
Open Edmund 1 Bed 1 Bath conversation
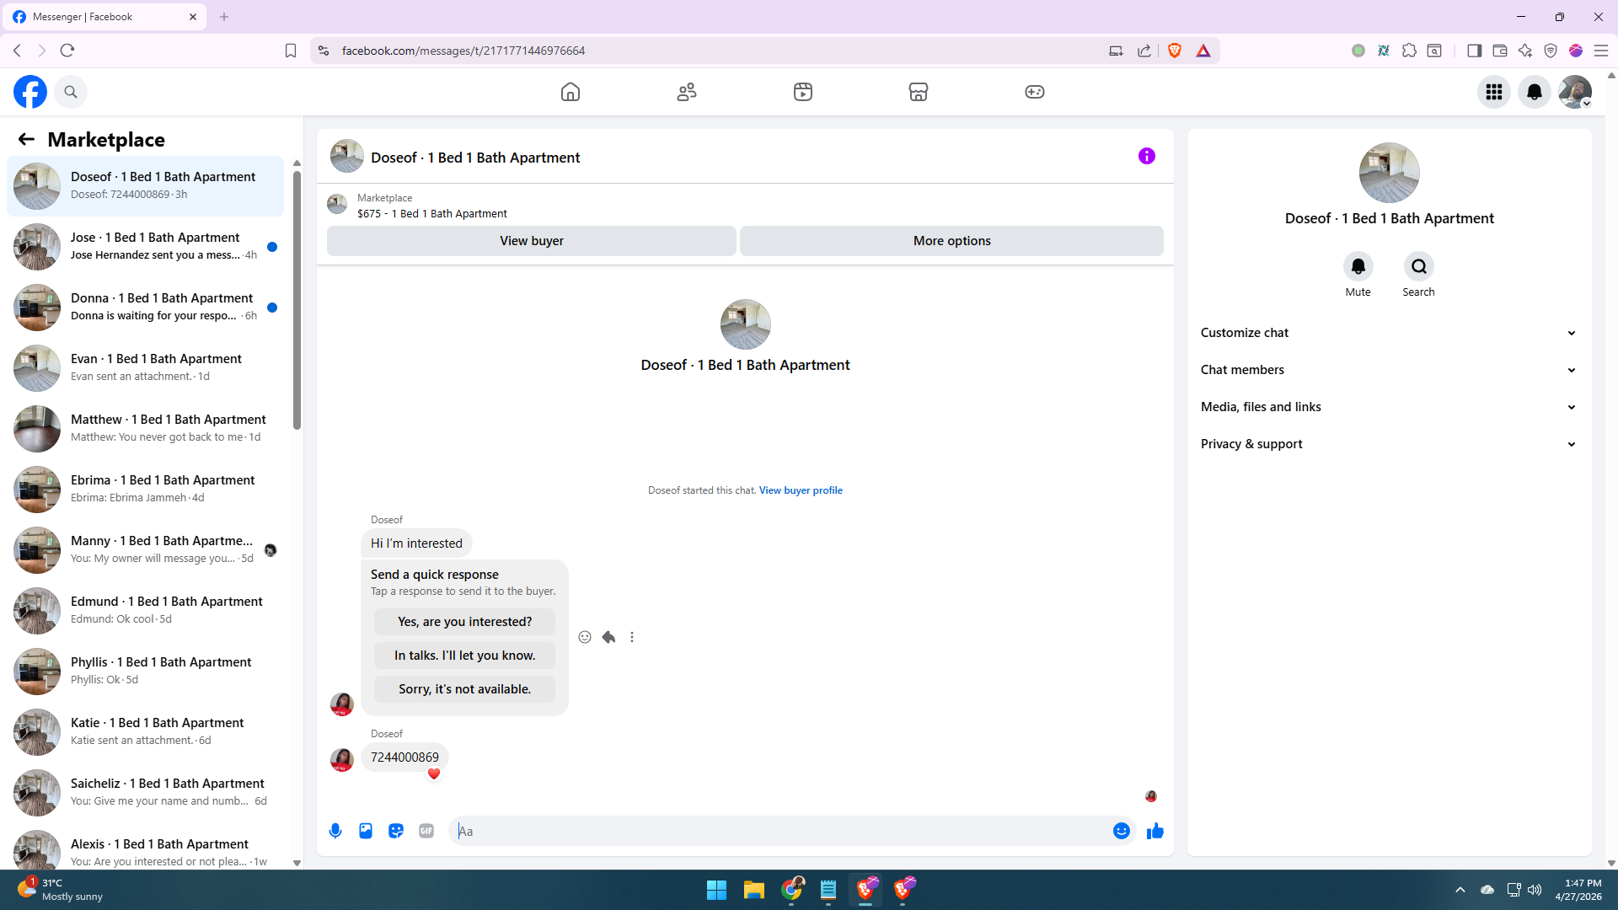click(x=145, y=611)
